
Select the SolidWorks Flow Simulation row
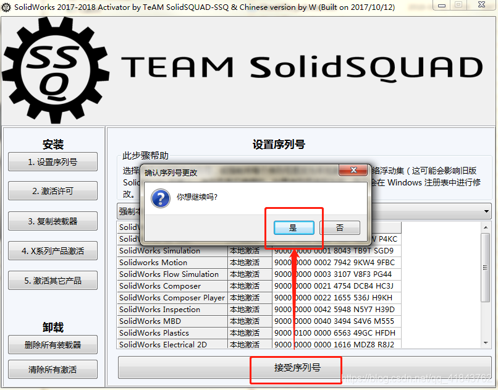[x=259, y=274]
